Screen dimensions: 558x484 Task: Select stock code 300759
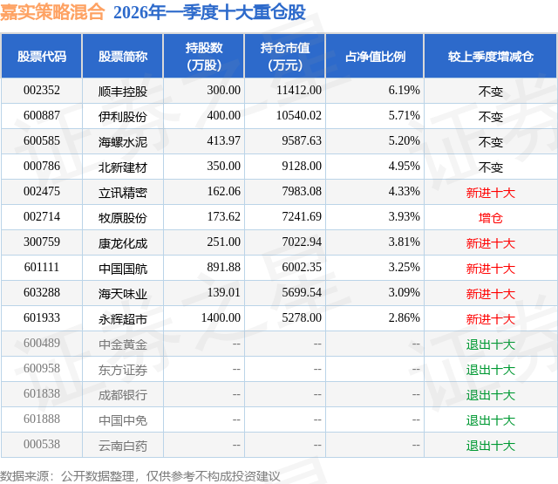click(x=42, y=242)
